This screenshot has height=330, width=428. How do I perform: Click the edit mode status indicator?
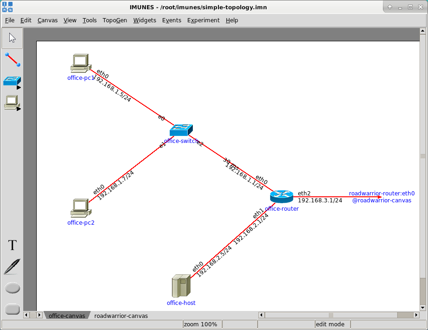tap(332, 324)
